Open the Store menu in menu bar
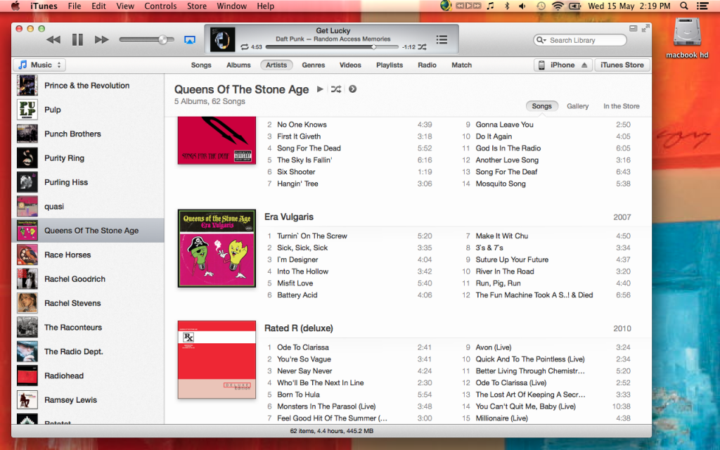This screenshot has height=450, width=720. pos(197,6)
